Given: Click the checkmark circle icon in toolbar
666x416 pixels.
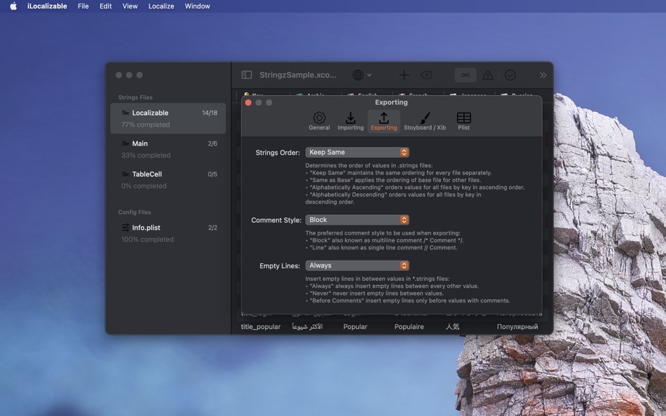Looking at the screenshot, I should point(510,75).
